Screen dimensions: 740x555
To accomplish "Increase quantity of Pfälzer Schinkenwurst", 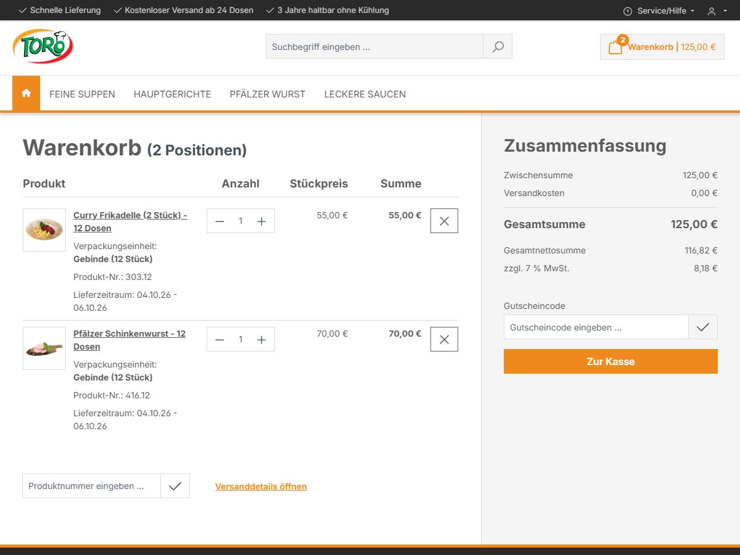I will tap(261, 339).
